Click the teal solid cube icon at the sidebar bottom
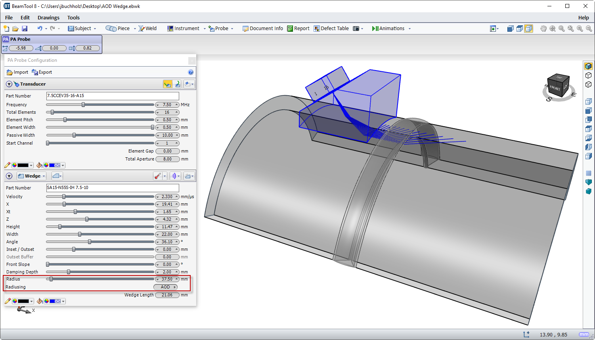595x340 pixels. 589,191
